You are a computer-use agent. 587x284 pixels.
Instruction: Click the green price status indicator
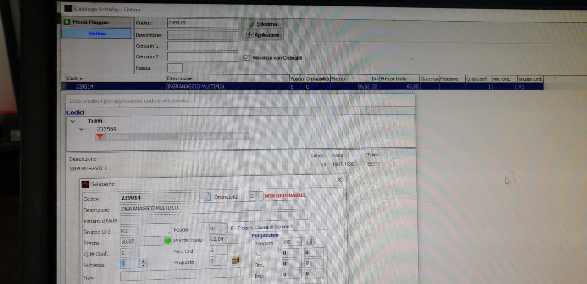click(167, 240)
